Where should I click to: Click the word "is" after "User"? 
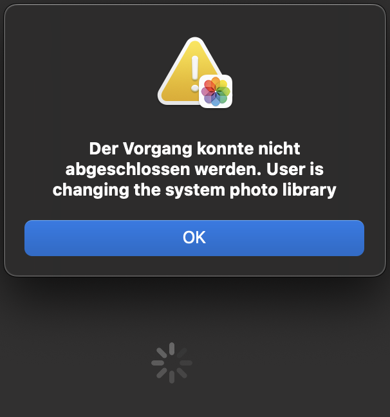pos(317,169)
